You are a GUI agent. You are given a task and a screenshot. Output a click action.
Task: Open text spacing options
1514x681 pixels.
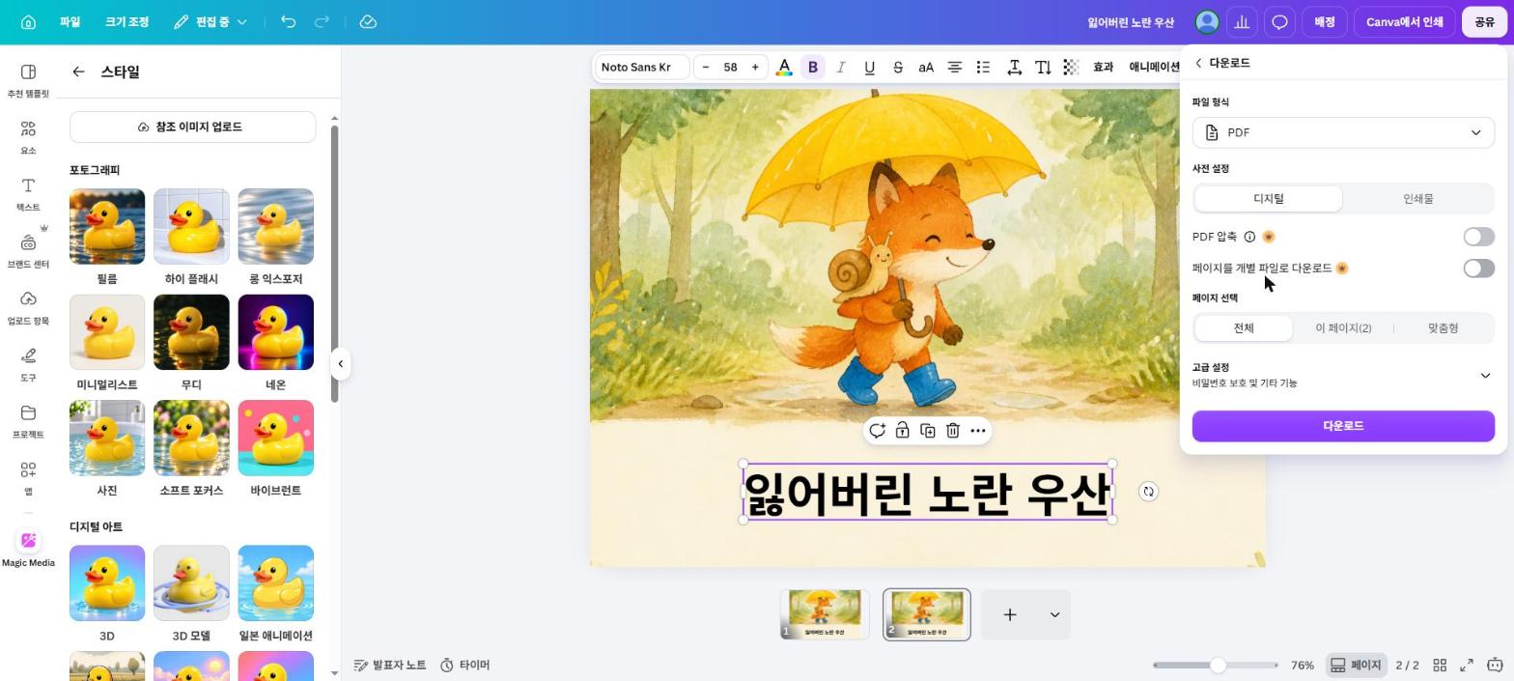pos(1015,67)
